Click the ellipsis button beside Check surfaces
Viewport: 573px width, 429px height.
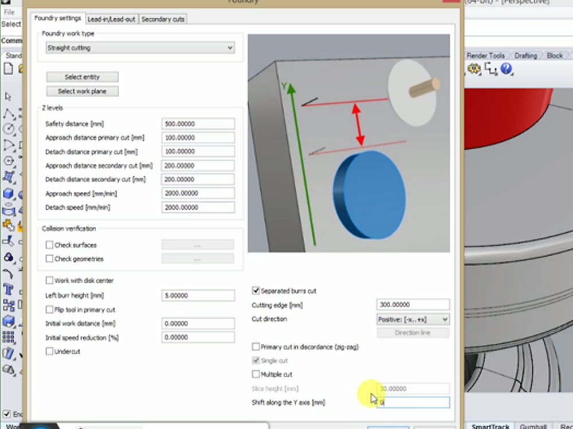pyautogui.click(x=198, y=245)
